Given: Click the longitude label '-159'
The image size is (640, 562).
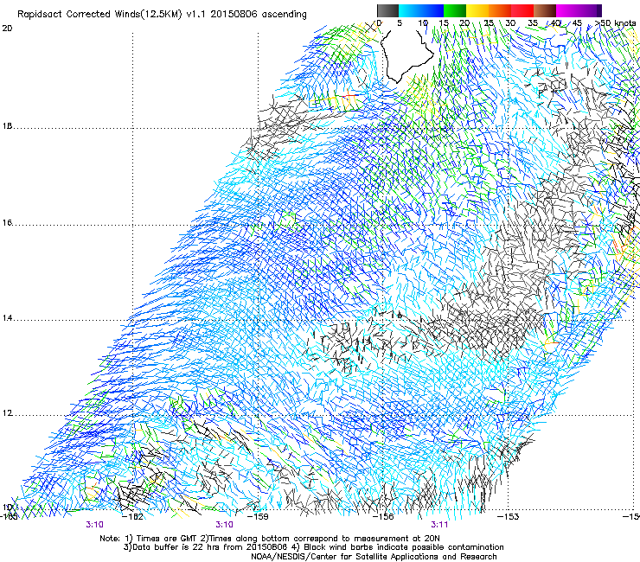Looking at the screenshot, I should pos(258,517).
